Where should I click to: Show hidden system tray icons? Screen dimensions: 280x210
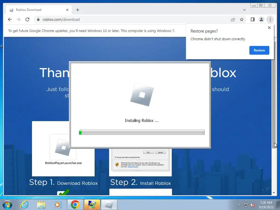239,205
